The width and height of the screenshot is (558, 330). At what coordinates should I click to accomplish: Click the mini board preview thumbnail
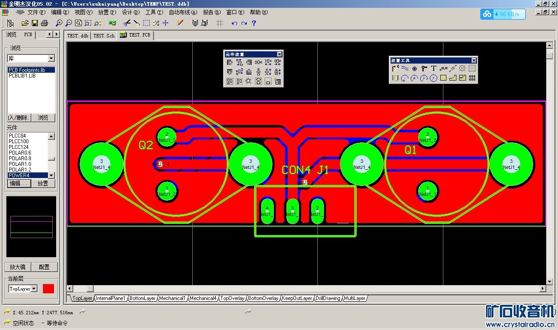pyautogui.click(x=31, y=227)
